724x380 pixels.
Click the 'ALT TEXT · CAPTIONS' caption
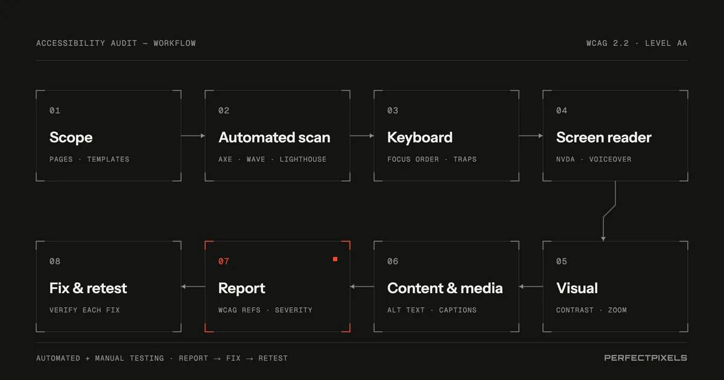pyautogui.click(x=432, y=310)
